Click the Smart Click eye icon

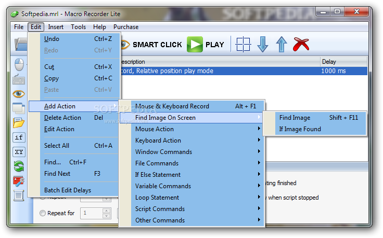(125, 45)
